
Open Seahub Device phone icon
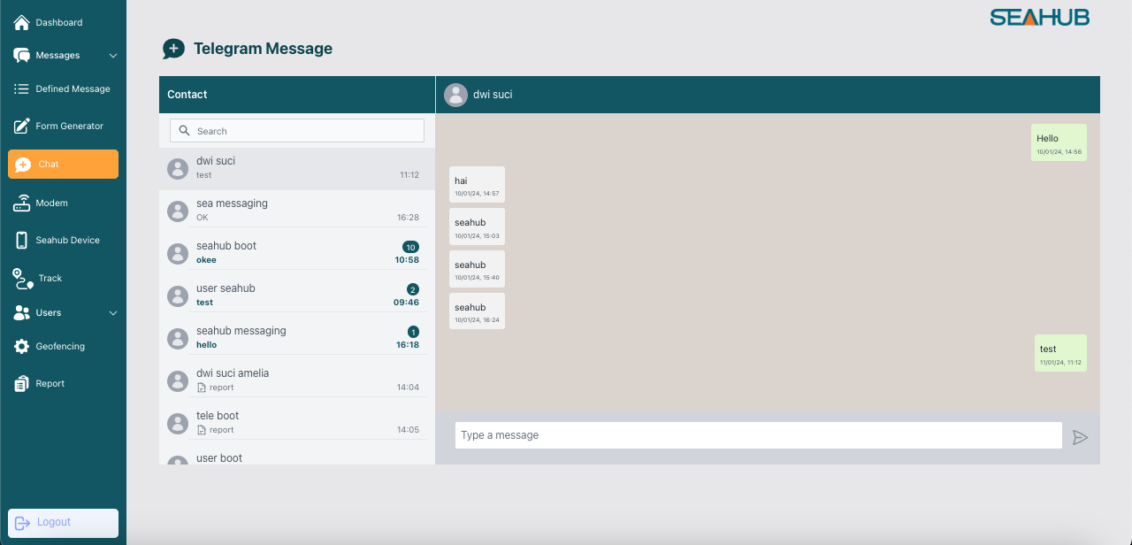tap(22, 241)
